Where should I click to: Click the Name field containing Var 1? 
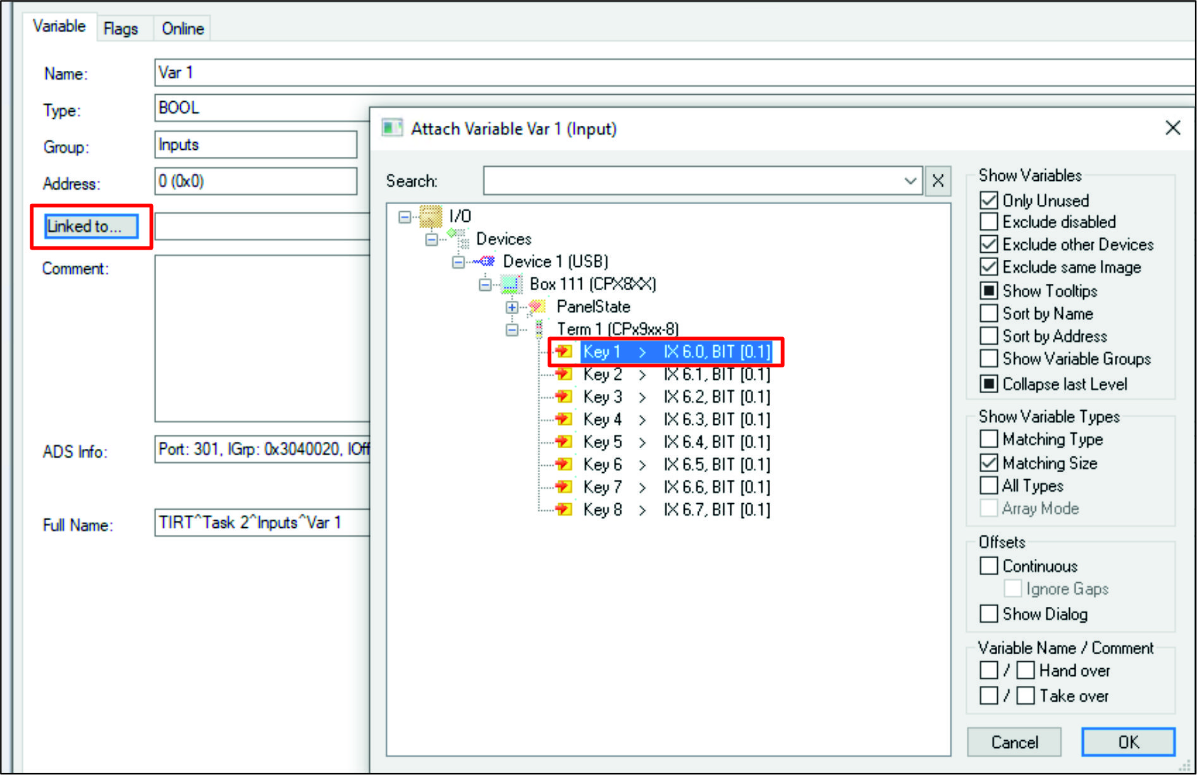(675, 73)
